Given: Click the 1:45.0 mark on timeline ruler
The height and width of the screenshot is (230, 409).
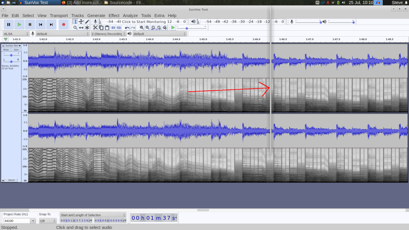Looking at the screenshot, I should 203,39.
